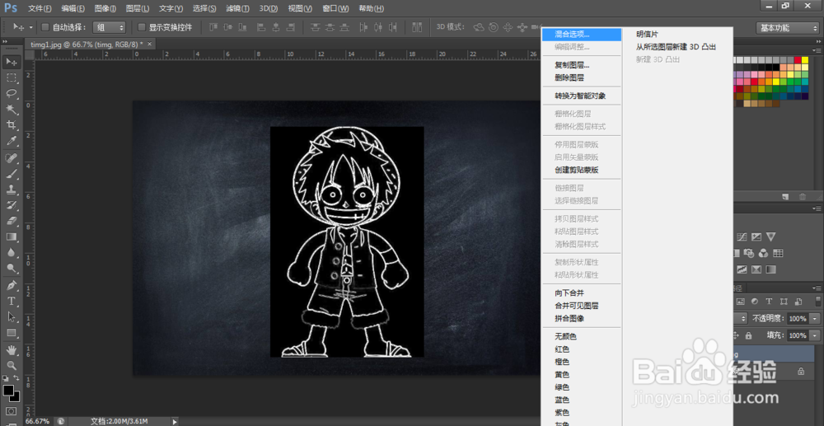
Task: Open the 文件(F) menu
Action: click(40, 9)
